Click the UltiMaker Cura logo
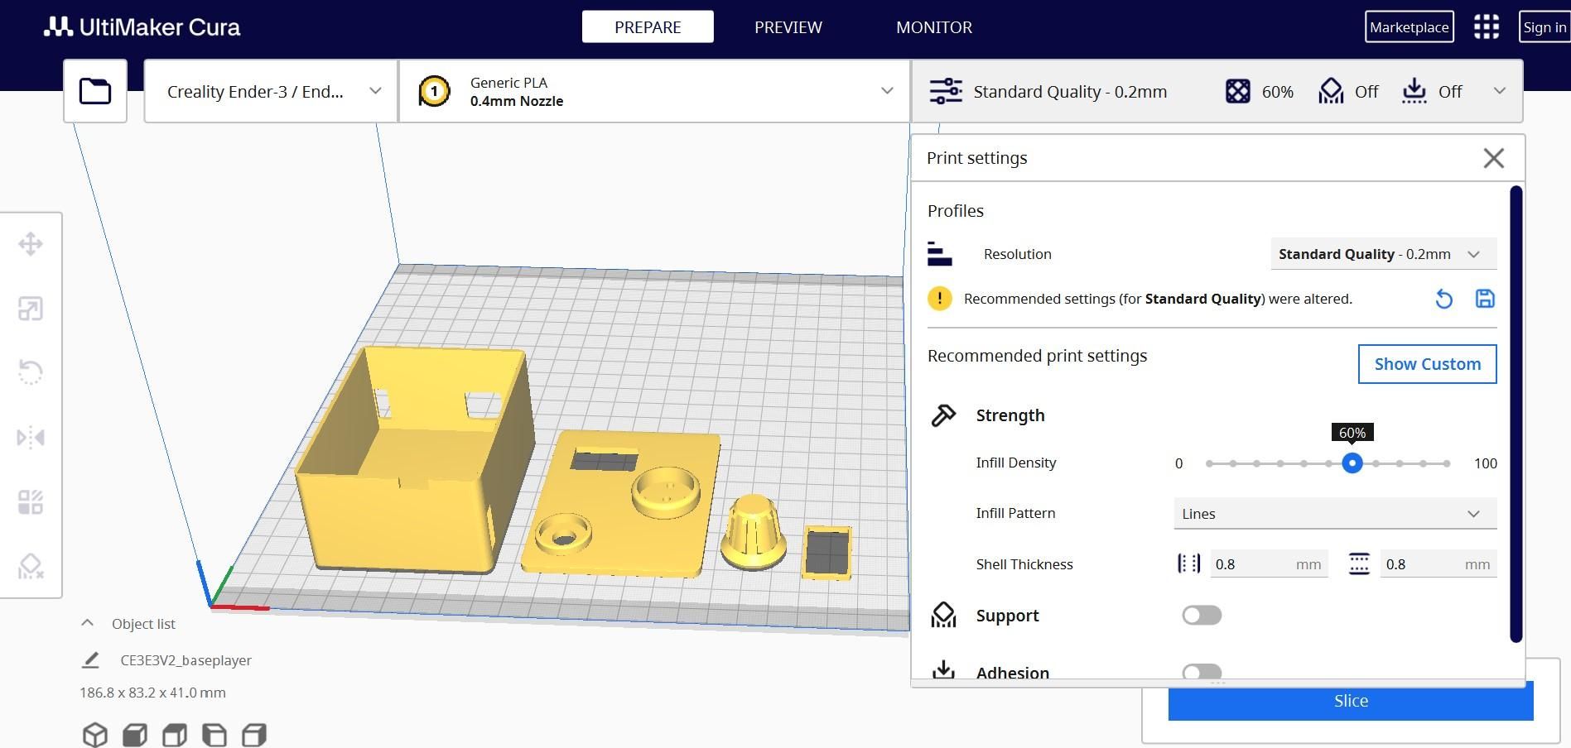The image size is (1571, 748). (x=142, y=27)
